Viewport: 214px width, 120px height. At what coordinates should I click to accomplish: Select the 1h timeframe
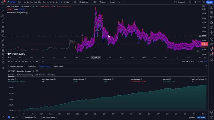(x=47, y=2)
